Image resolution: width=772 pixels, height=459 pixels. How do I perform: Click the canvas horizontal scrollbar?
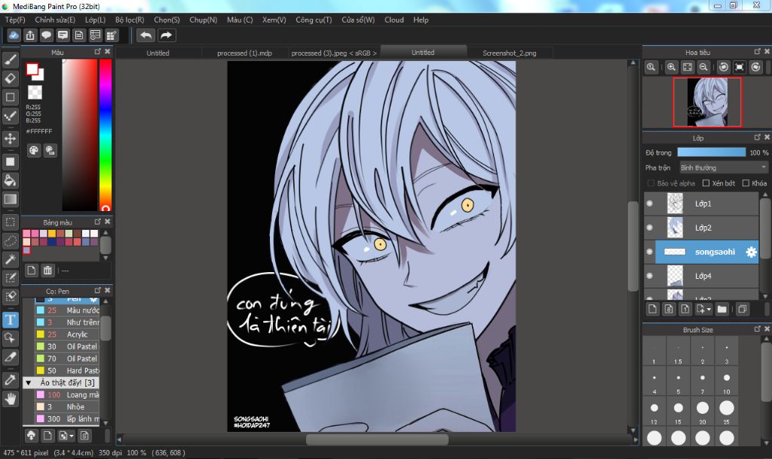(377, 439)
